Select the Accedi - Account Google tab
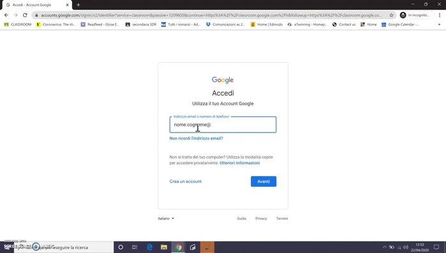The height and width of the screenshot is (253, 446). 37,5
